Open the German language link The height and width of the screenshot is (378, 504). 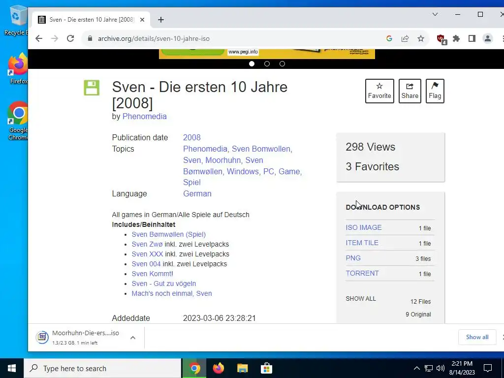pyautogui.click(x=197, y=193)
